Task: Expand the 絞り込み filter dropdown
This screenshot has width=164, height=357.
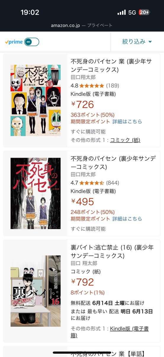Action: pos(137,42)
